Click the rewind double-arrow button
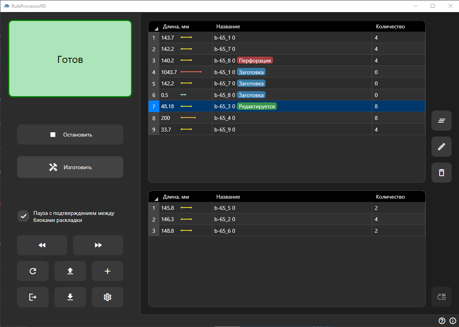 click(x=42, y=245)
